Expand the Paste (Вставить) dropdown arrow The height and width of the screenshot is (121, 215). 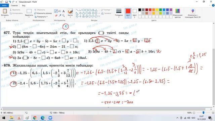(x=5, y=17)
